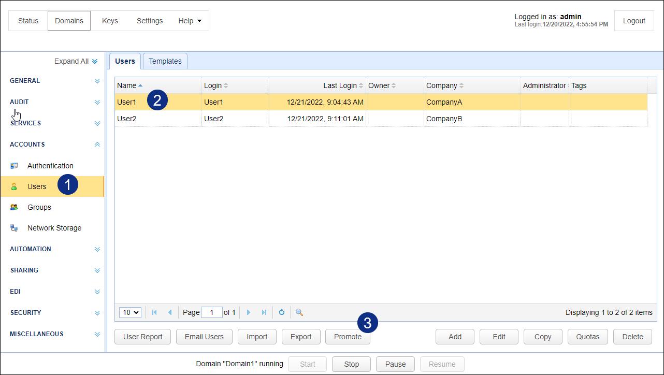Viewport: 664px width, 375px height.
Task: Sort by Name column arrow
Action: coord(140,85)
